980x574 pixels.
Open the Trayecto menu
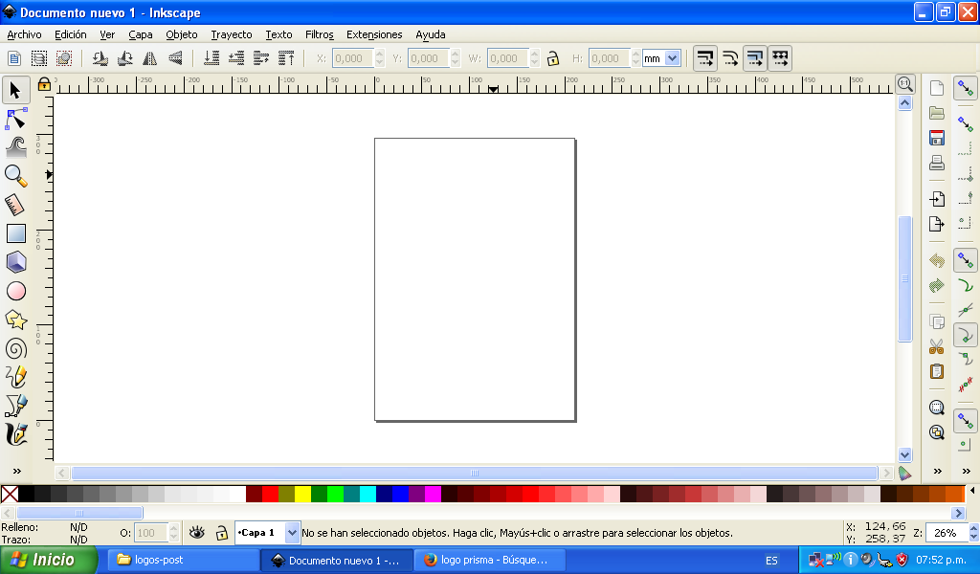[232, 34]
